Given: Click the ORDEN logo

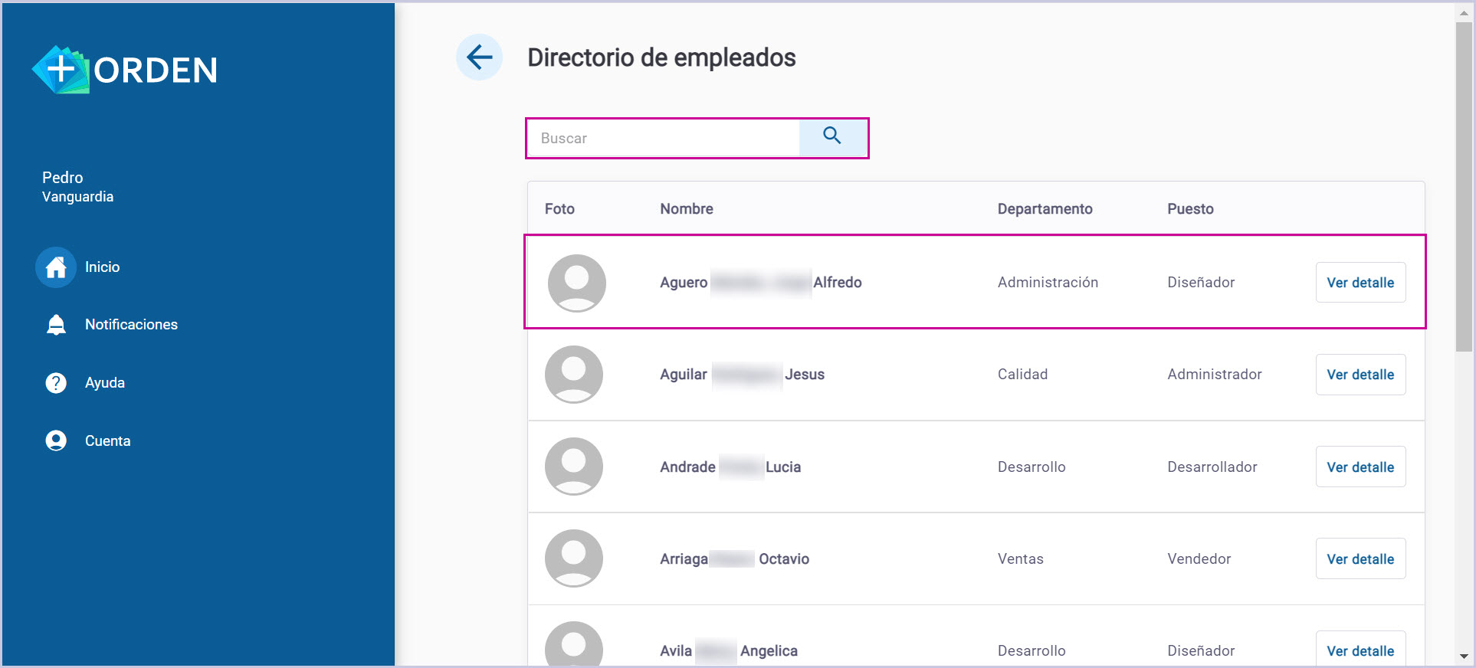Looking at the screenshot, I should point(125,70).
